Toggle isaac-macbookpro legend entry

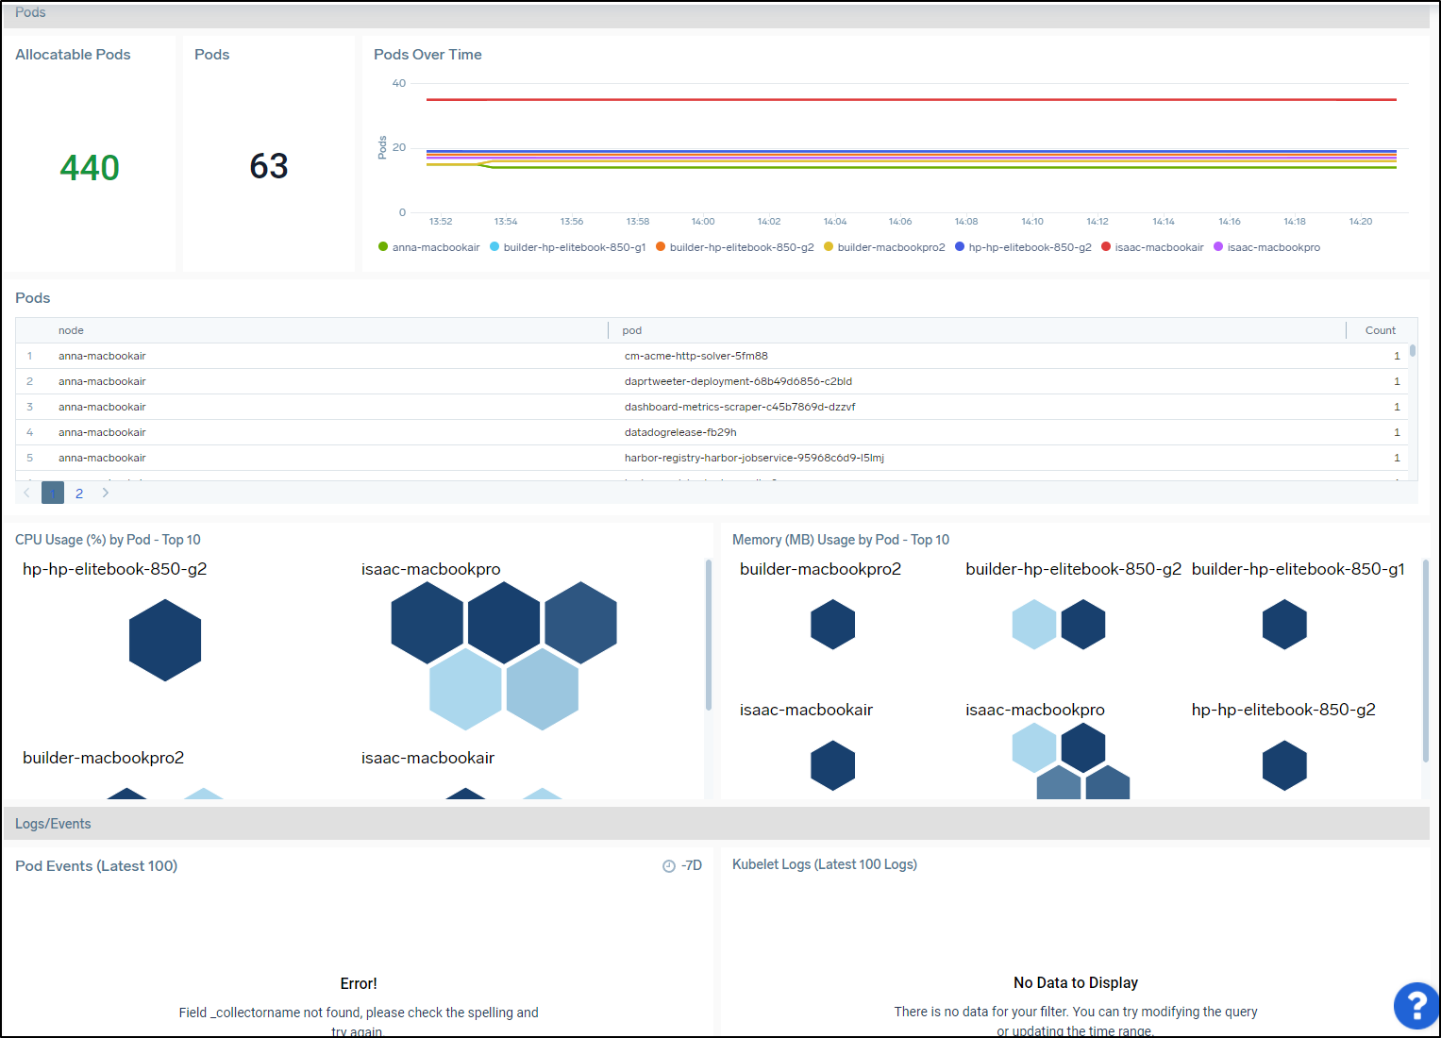(x=1266, y=247)
